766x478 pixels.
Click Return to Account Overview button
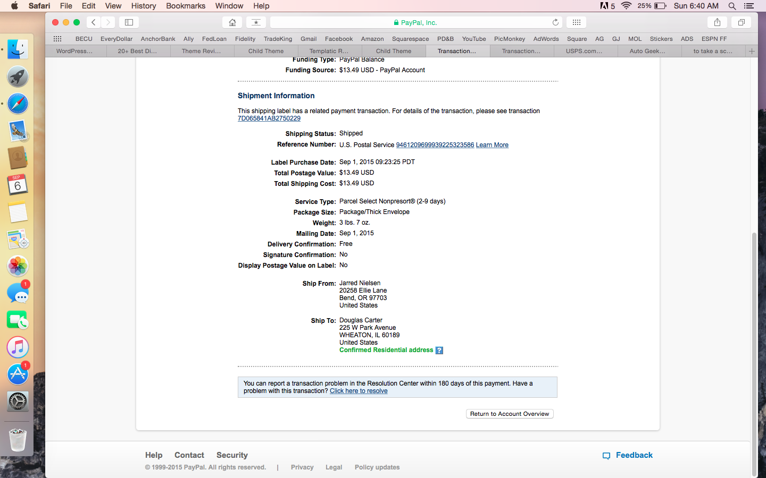coord(510,414)
